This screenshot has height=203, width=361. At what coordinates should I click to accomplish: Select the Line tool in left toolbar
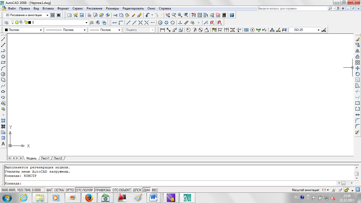[3, 39]
